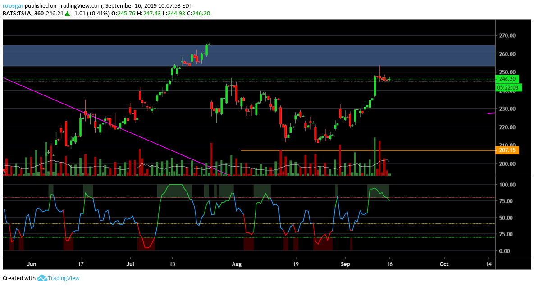The width and height of the screenshot is (534, 286).
Task: Open the TradingView link beside Created with
Action: [64, 278]
